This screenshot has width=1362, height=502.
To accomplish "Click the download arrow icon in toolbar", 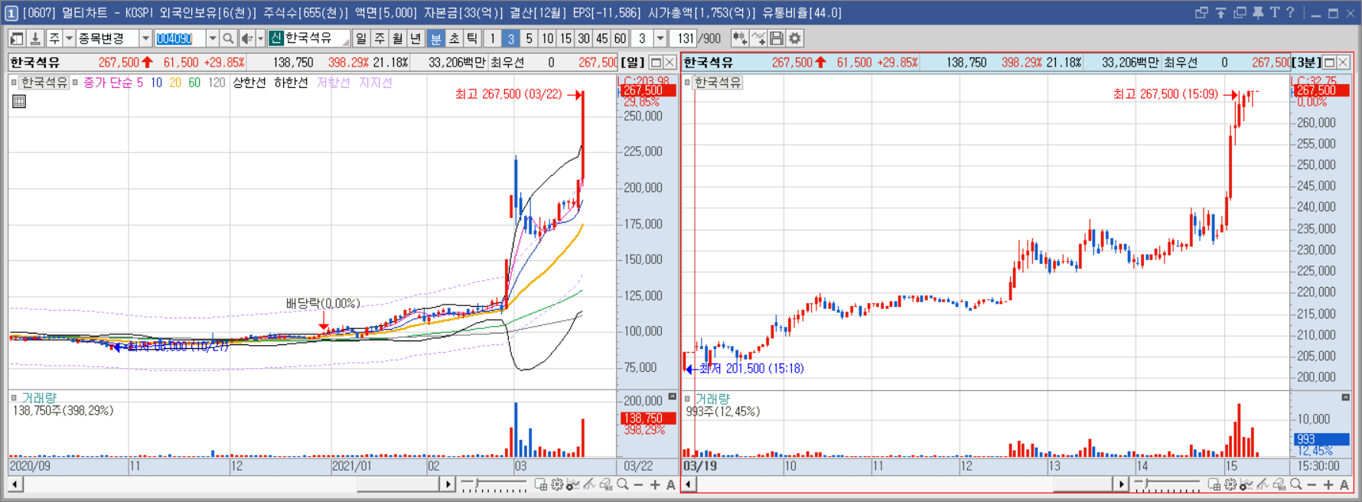I will [x=35, y=38].
